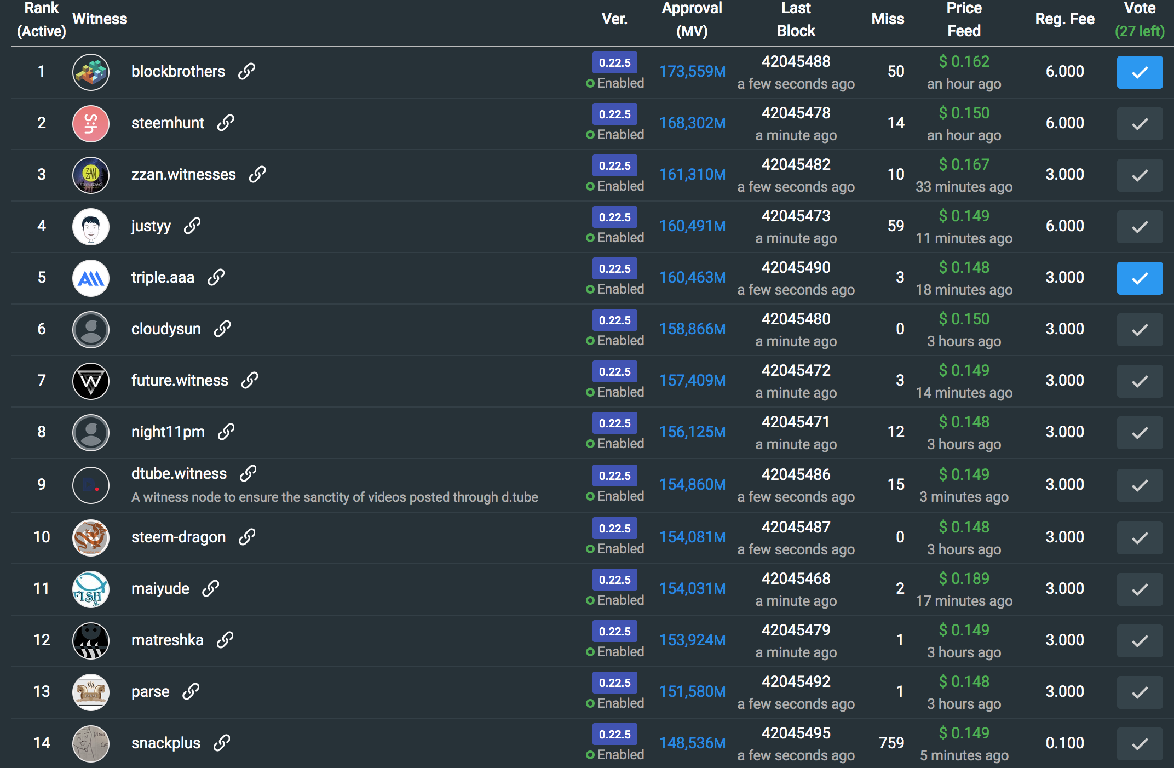Click the Approval (MV) column header
This screenshot has height=768, width=1174.
[692, 19]
